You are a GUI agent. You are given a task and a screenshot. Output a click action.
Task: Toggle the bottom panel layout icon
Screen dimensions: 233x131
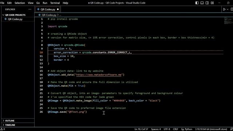pos(202,3)
